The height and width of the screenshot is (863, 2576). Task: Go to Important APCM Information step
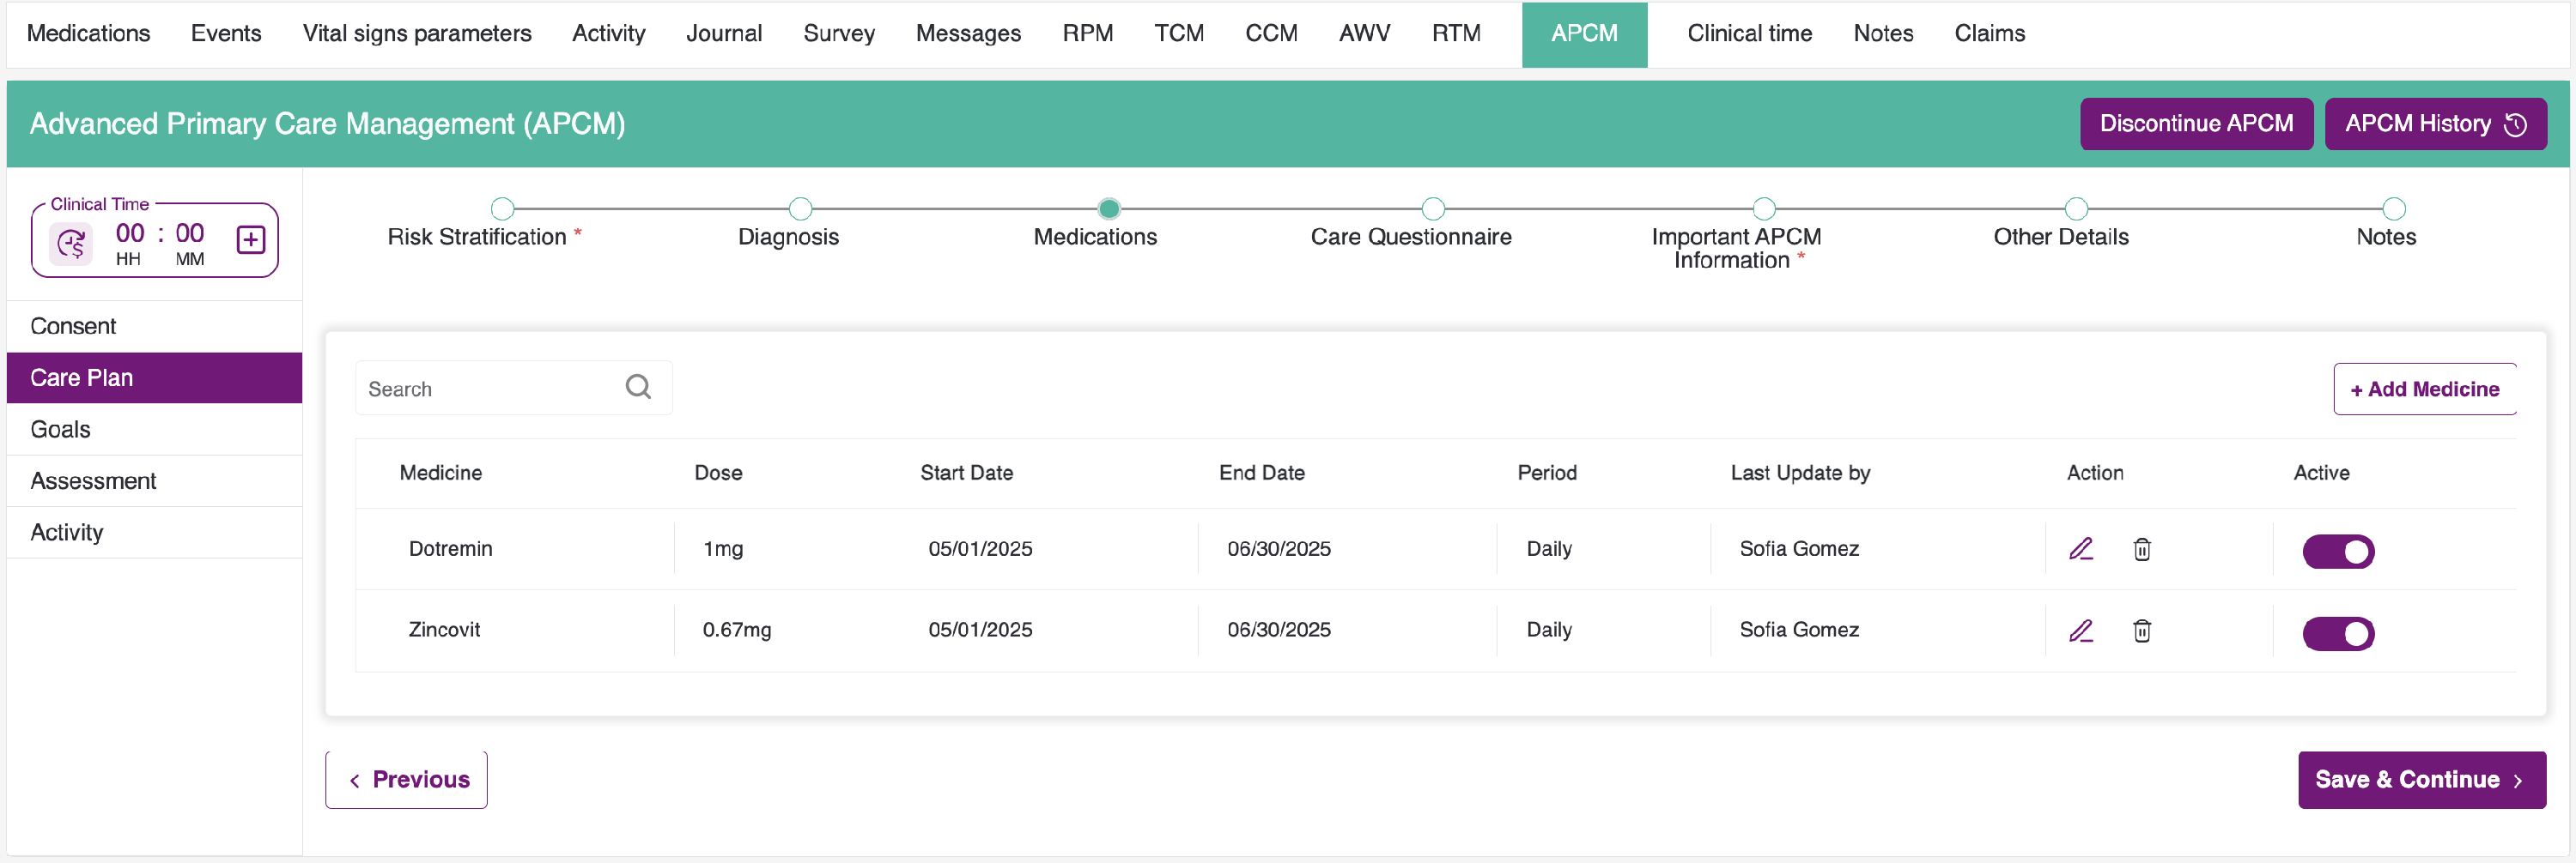[1764, 208]
